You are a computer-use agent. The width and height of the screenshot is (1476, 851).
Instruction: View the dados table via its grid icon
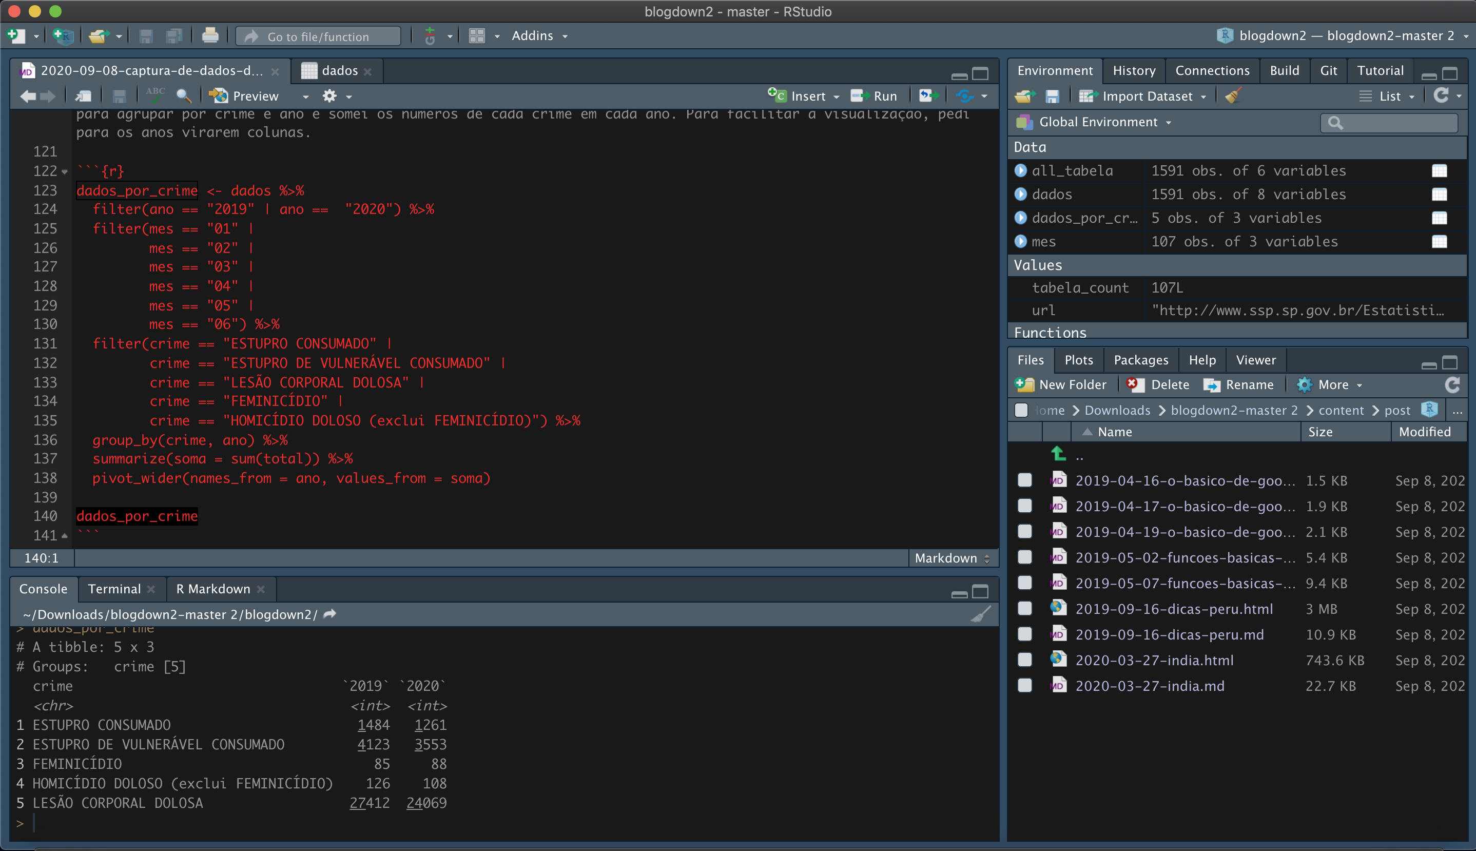[x=1439, y=194]
